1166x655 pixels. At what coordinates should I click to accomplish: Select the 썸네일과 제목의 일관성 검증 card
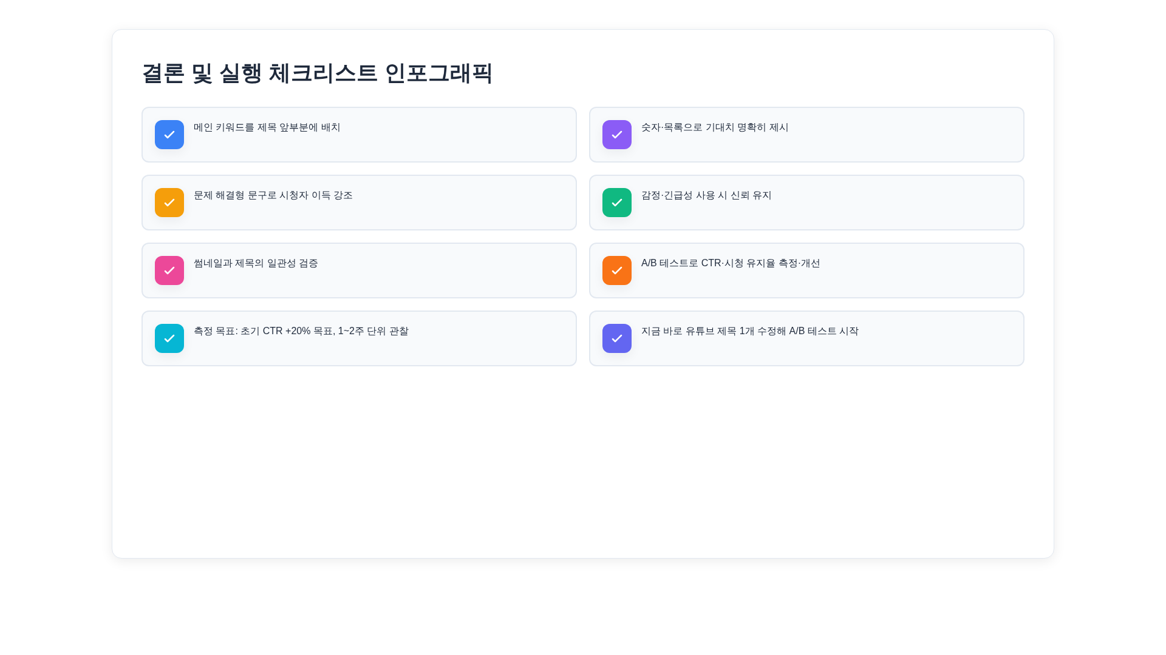(358, 270)
